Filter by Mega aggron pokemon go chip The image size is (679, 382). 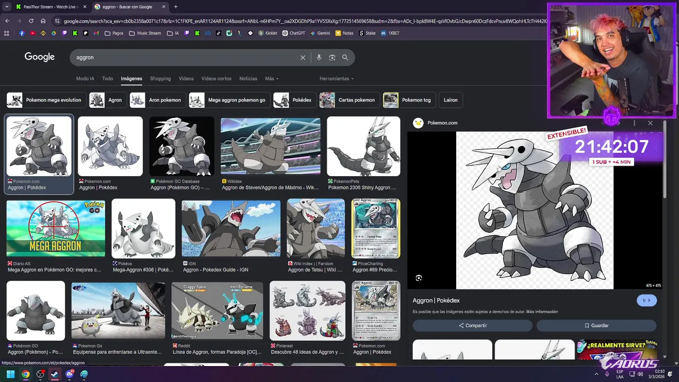point(230,100)
